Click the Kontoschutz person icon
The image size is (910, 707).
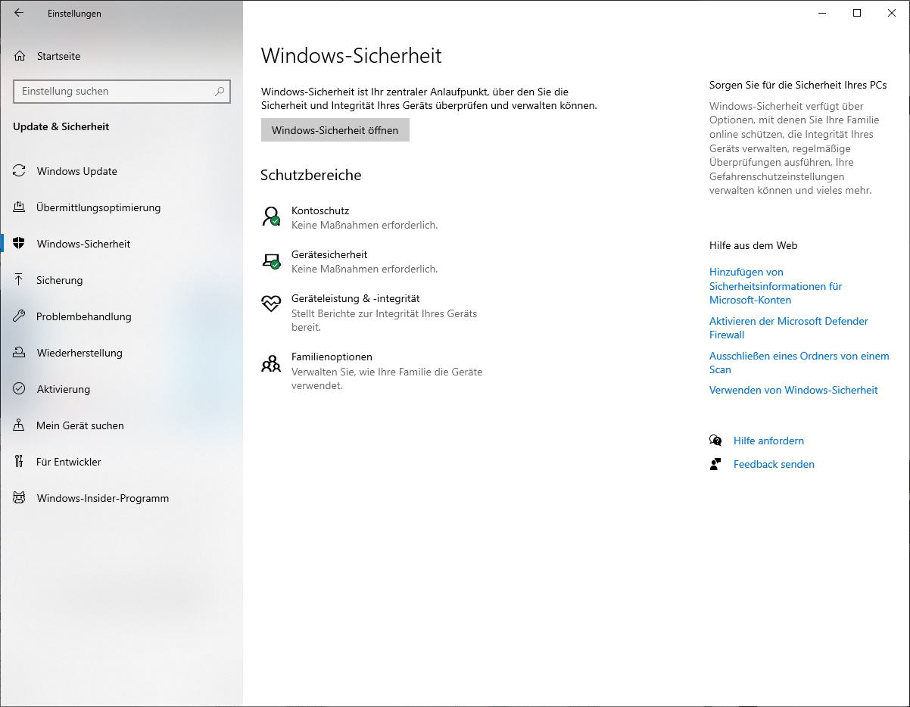(271, 216)
